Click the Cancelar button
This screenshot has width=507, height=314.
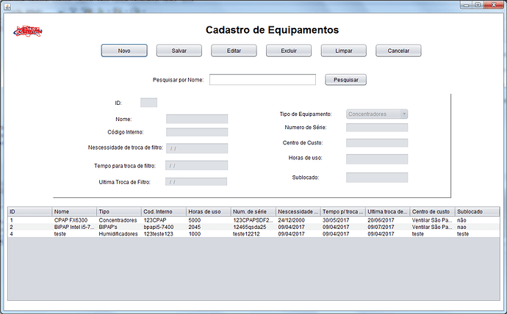tap(398, 51)
